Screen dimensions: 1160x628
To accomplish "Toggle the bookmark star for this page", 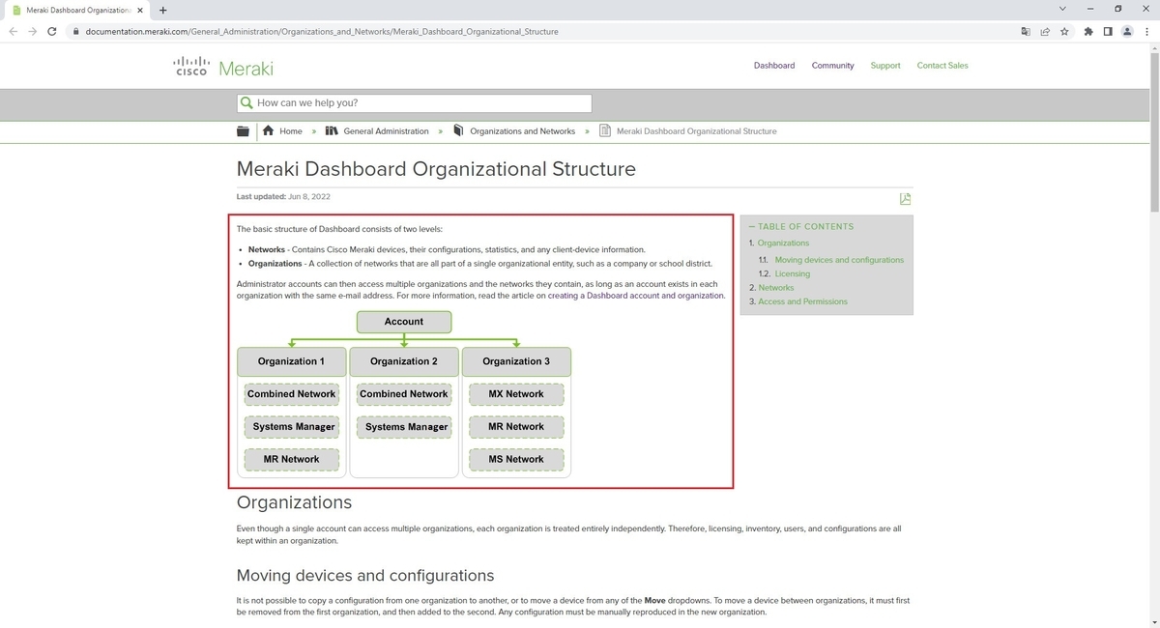I will point(1064,31).
